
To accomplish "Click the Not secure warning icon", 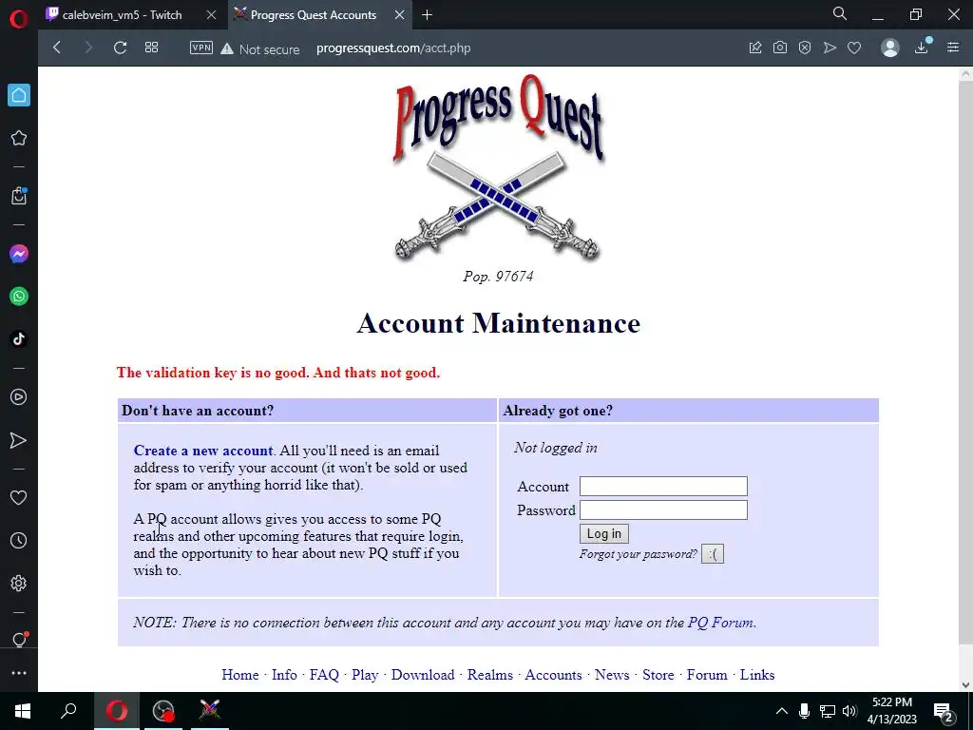I will tap(226, 48).
